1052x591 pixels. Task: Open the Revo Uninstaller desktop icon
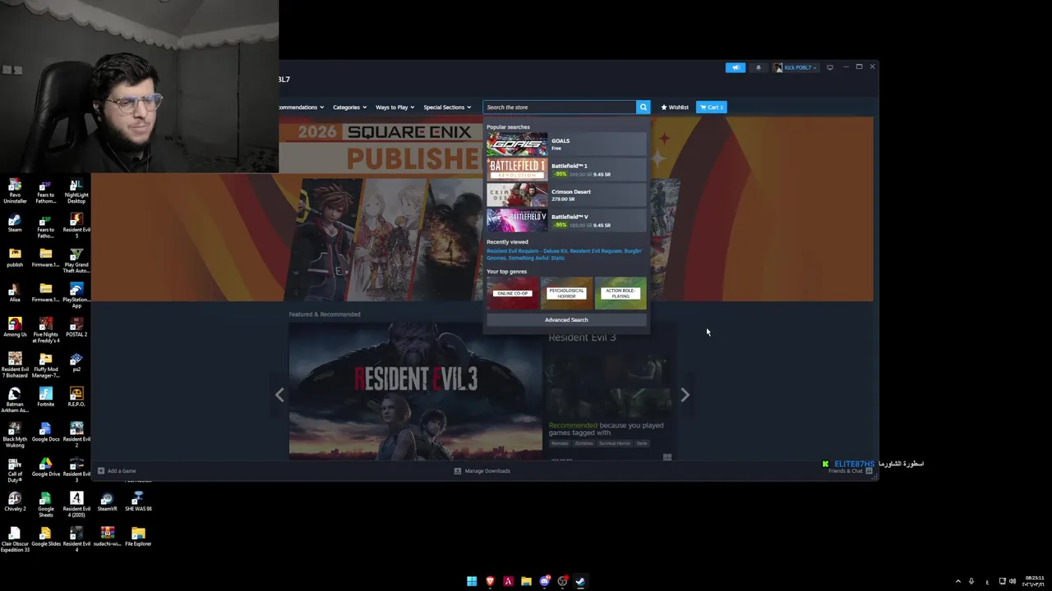(x=15, y=191)
